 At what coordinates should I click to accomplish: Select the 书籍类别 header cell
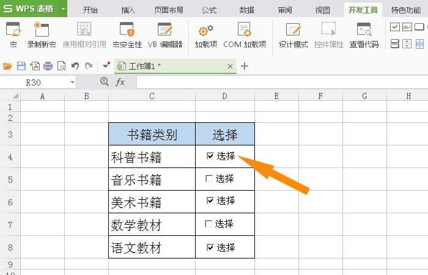click(152, 134)
